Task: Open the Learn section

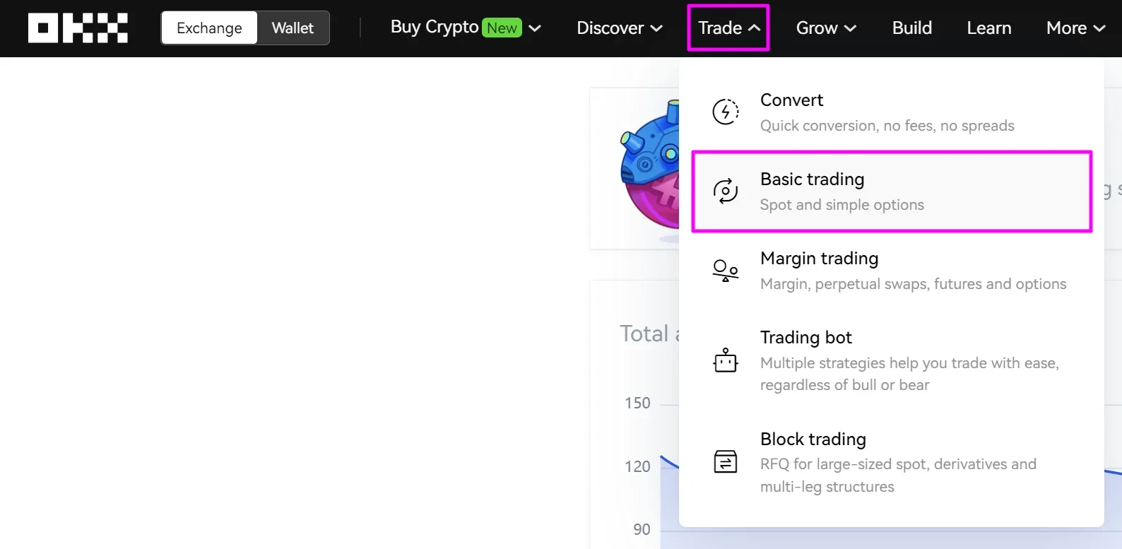Action: pos(988,28)
